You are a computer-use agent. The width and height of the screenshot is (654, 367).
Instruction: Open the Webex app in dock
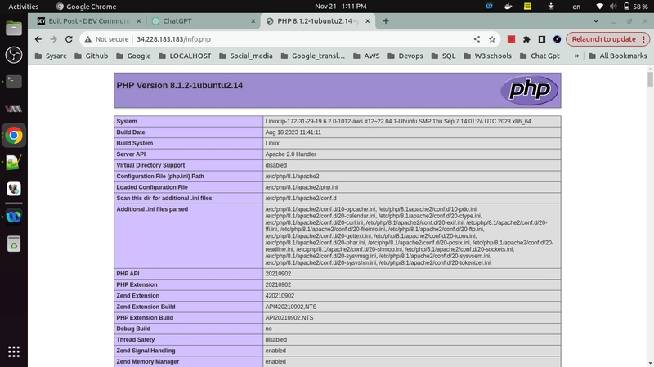[14, 217]
